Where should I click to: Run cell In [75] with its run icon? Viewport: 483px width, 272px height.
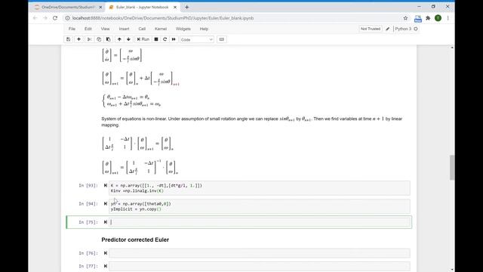click(x=106, y=222)
